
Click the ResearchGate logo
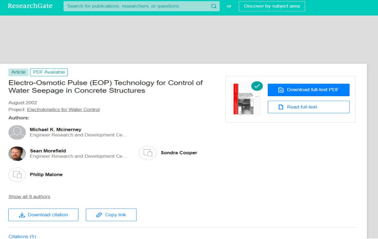point(30,6)
